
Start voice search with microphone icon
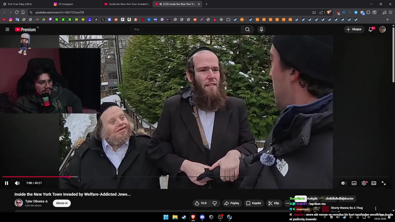tap(261, 29)
